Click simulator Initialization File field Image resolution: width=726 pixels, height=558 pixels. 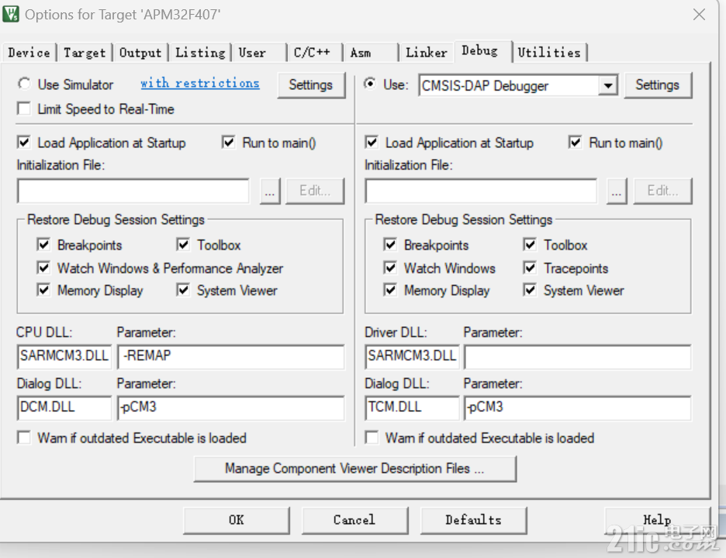pos(133,191)
